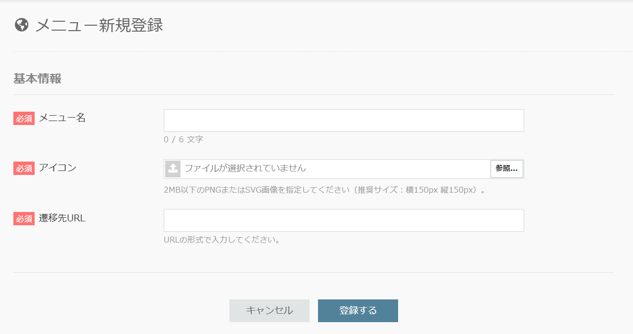Click inside the メニュー名 text field
The height and width of the screenshot is (334, 633).
point(344,120)
